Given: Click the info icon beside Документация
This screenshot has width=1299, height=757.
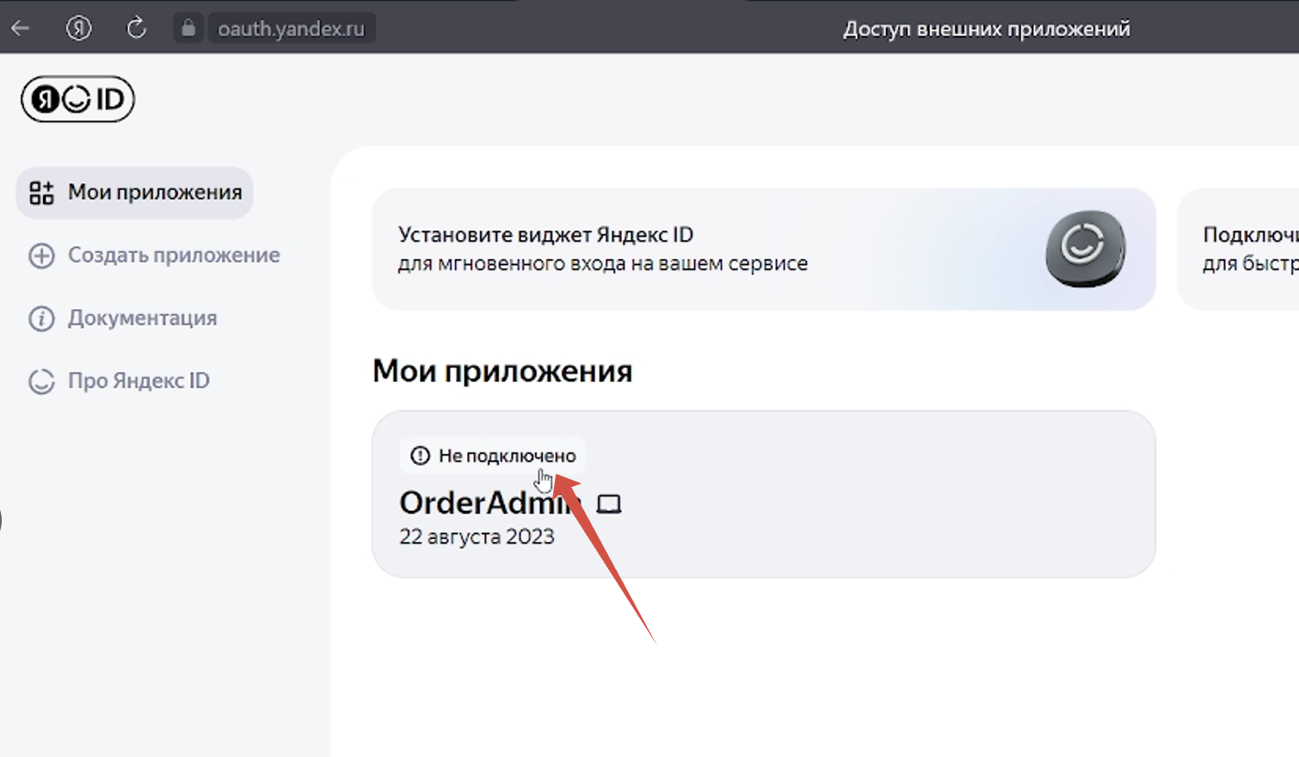Looking at the screenshot, I should tap(41, 318).
